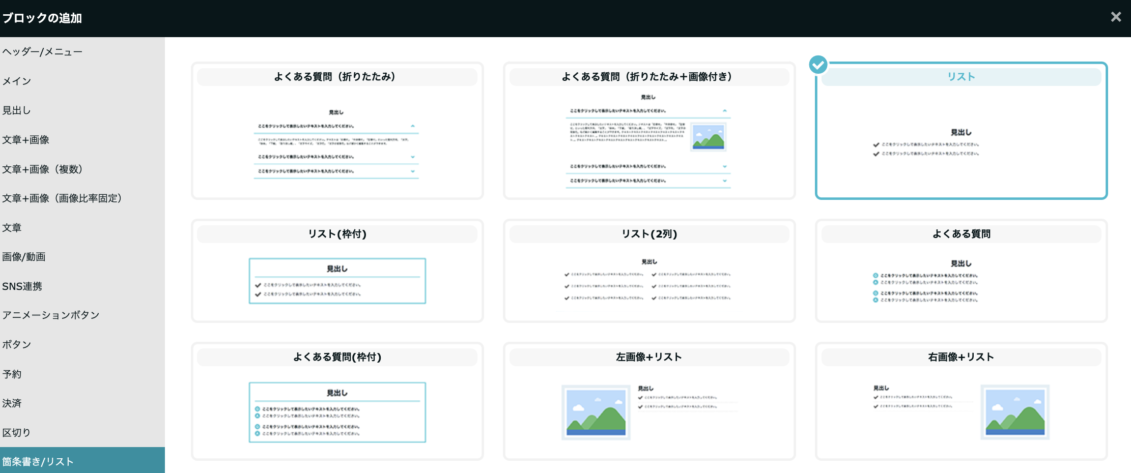1131x473 pixels.
Task: Toggle the checkmark on リスト block
Action: click(818, 65)
